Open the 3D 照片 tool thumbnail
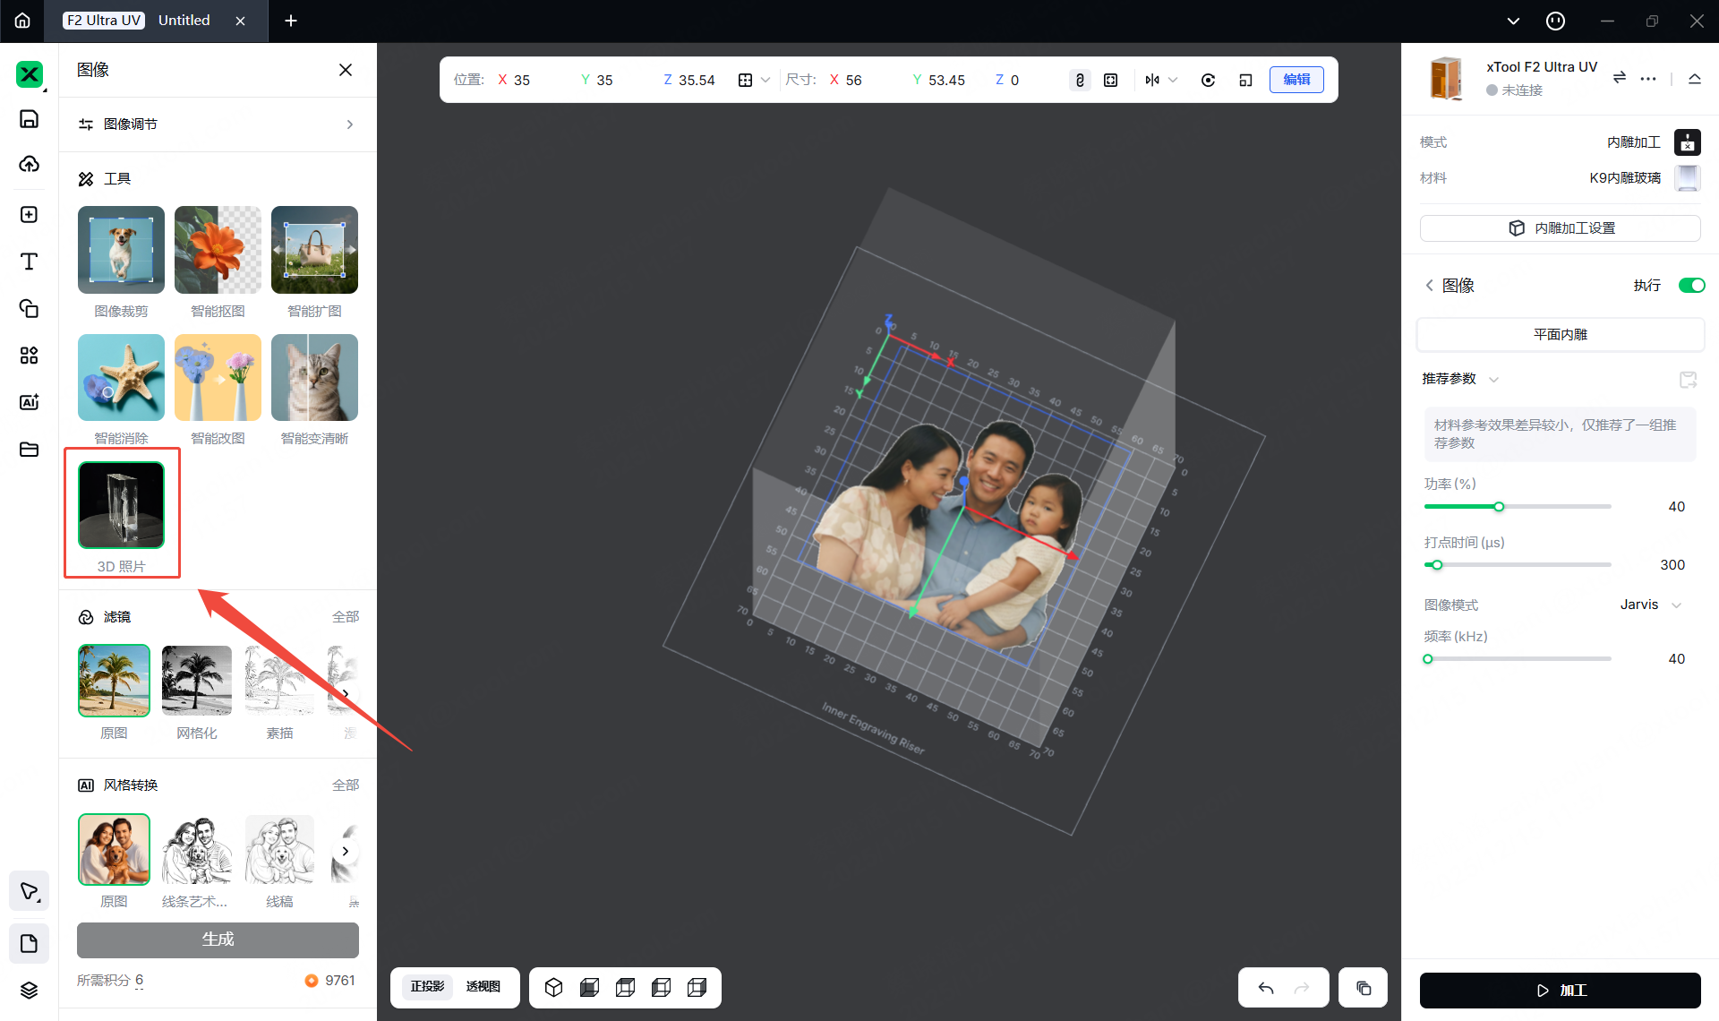 pyautogui.click(x=121, y=505)
